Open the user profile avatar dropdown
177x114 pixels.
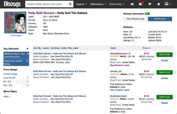(x=168, y=4)
